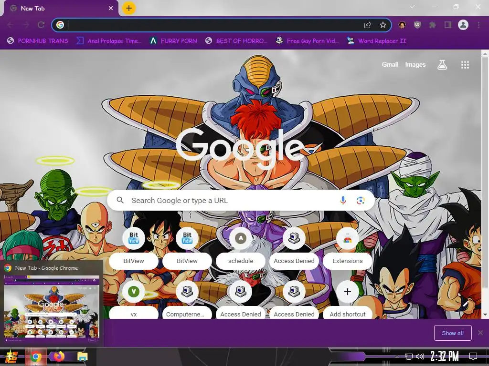Image resolution: width=489 pixels, height=366 pixels.
Task: Show the browser side panel
Action: (x=448, y=25)
